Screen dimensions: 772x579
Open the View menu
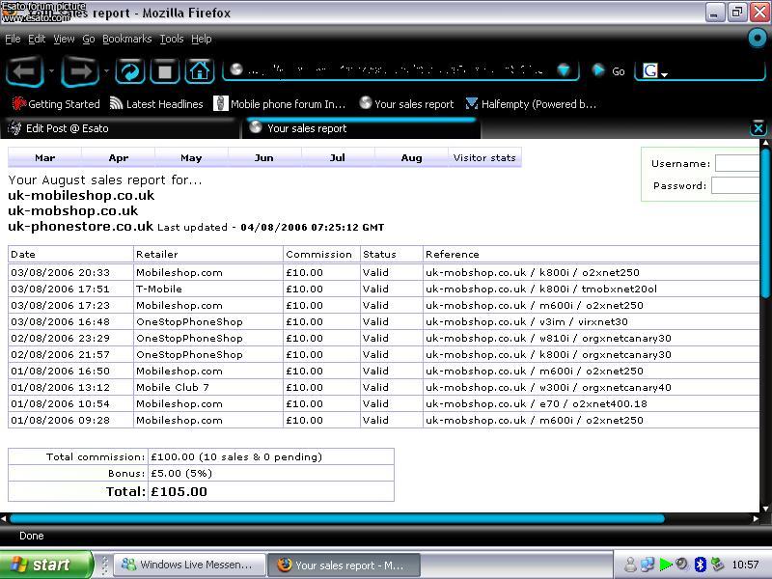[64, 39]
